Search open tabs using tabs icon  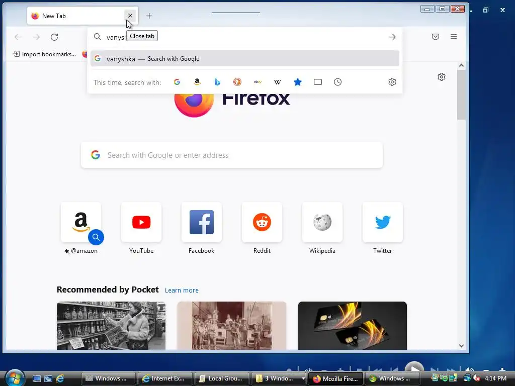point(318,82)
